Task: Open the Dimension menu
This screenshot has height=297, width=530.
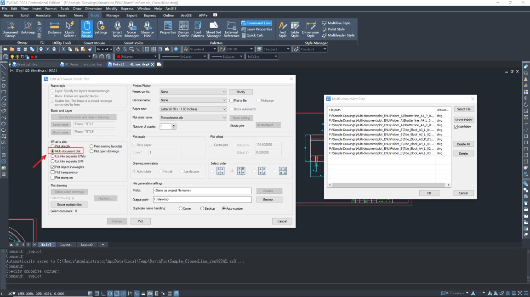Action: pos(94,8)
